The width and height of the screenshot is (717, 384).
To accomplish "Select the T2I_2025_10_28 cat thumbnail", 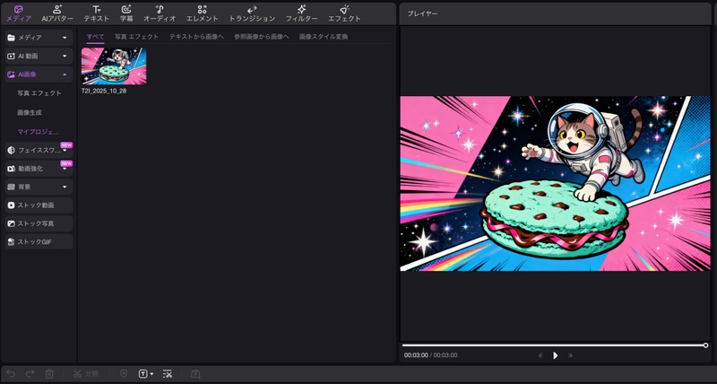I will [x=114, y=65].
